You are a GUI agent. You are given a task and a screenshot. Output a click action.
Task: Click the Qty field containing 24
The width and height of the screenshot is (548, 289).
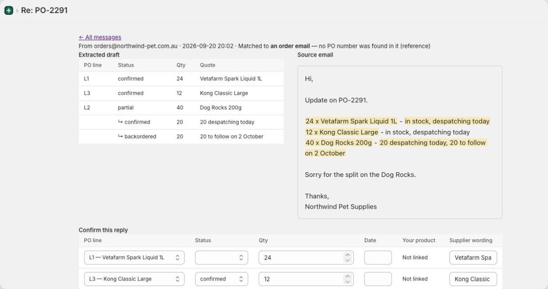306,257
